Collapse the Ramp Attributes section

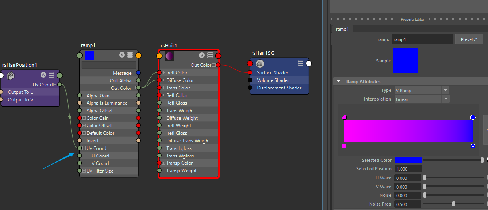pos(338,81)
